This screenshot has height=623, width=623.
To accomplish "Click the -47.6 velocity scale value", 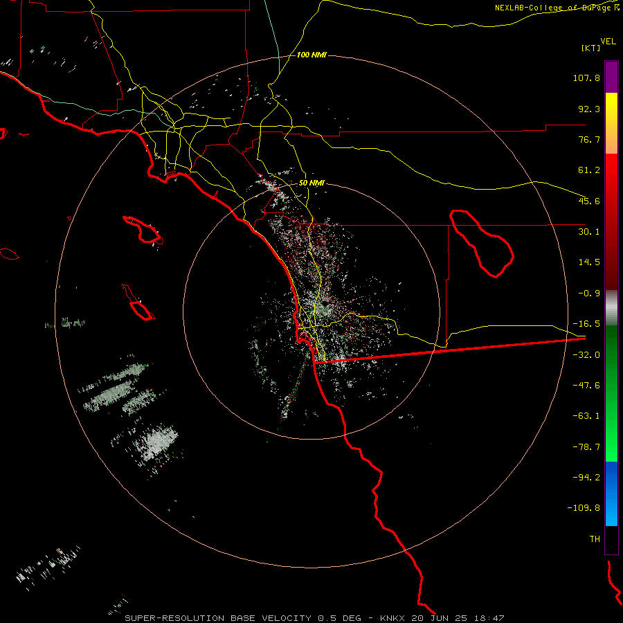I will coord(586,386).
